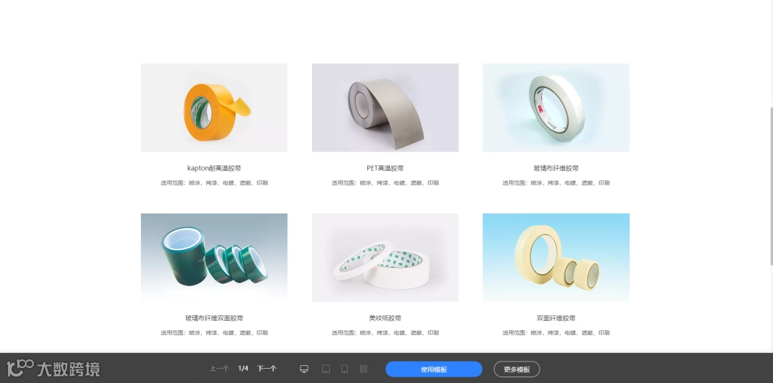773x383 pixels.
Task: Click the 大数跨境 logo
Action: pos(53,368)
